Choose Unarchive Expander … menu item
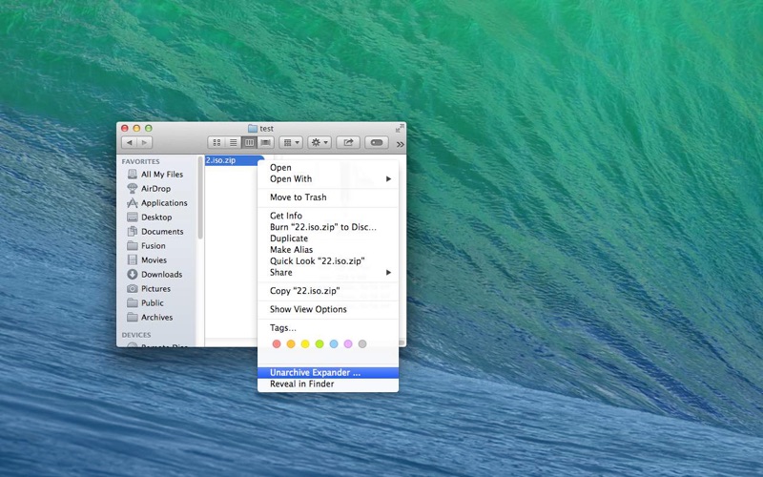The width and height of the screenshot is (763, 477). click(328, 373)
